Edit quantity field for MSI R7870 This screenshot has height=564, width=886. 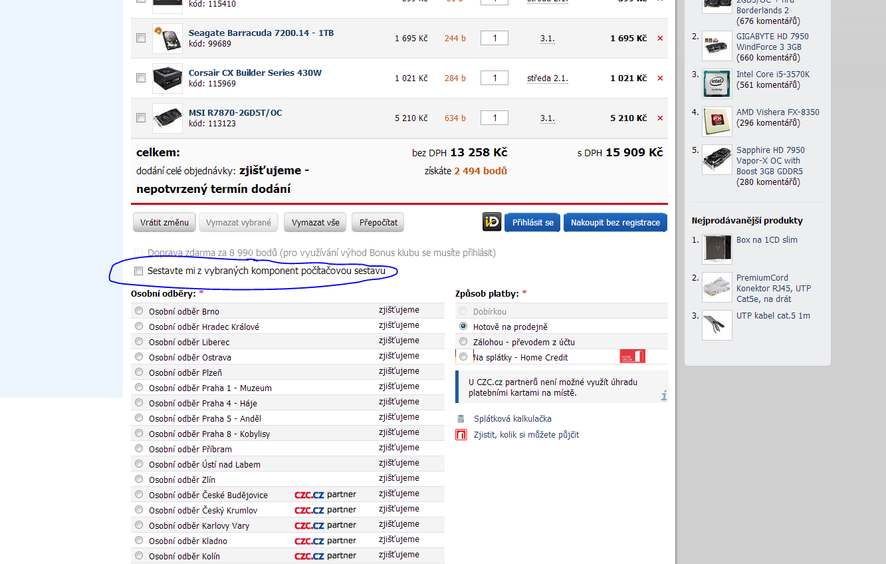(495, 118)
